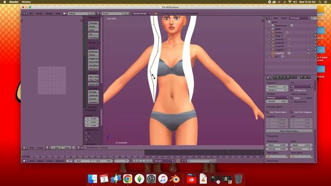The width and height of the screenshot is (331, 186).
Task: Open the timeline Marker menu
Action: tap(40, 161)
